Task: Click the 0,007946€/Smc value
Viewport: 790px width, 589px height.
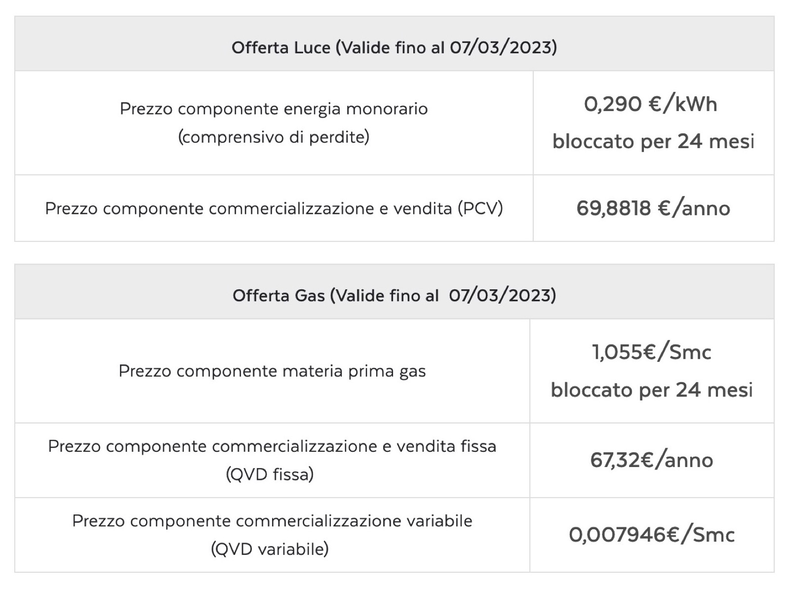Action: click(651, 535)
